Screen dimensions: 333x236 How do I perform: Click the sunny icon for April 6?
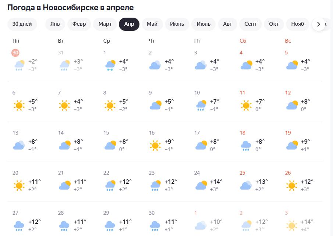[19, 106]
